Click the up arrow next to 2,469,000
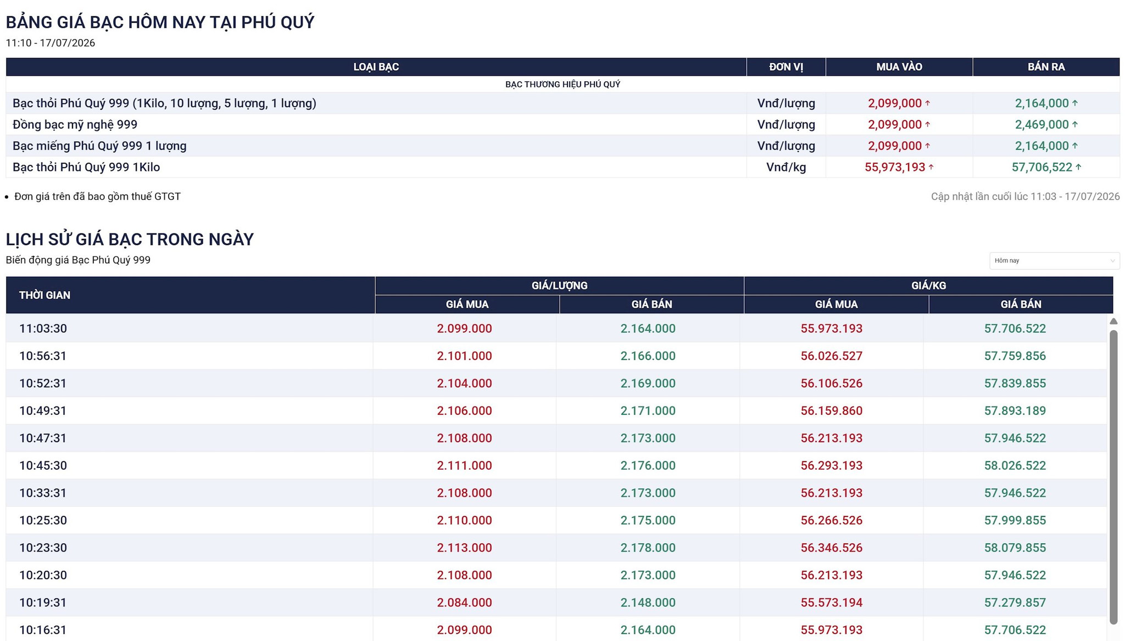The width and height of the screenshot is (1125, 641). click(1075, 124)
